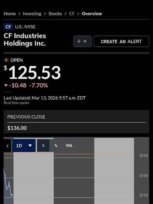Viewport: 153px width, 204px height.
Task: Click the blue CF ticker badge
Action: tap(8, 27)
